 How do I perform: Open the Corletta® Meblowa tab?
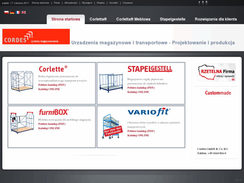coord(133,19)
